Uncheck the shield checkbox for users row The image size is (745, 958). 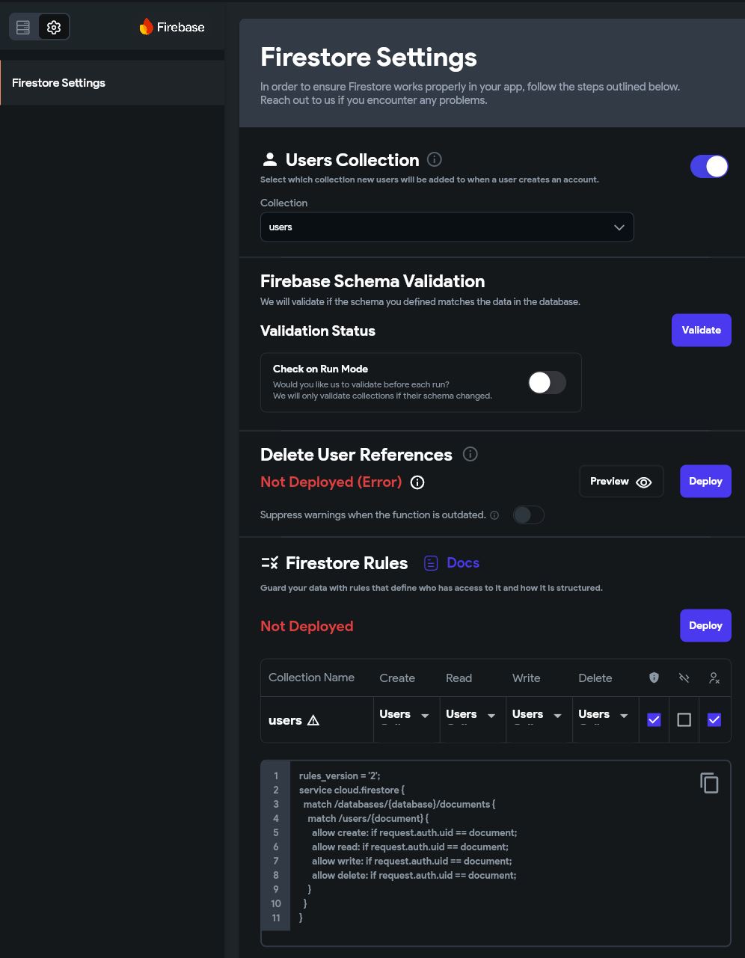[x=654, y=719]
